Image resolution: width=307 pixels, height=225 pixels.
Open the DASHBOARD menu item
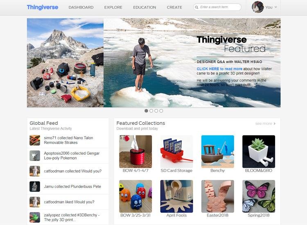click(81, 7)
